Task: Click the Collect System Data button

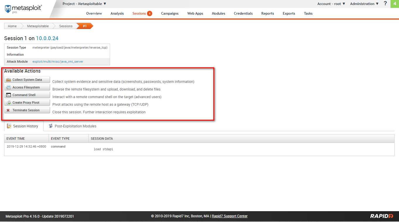Action: click(27, 80)
